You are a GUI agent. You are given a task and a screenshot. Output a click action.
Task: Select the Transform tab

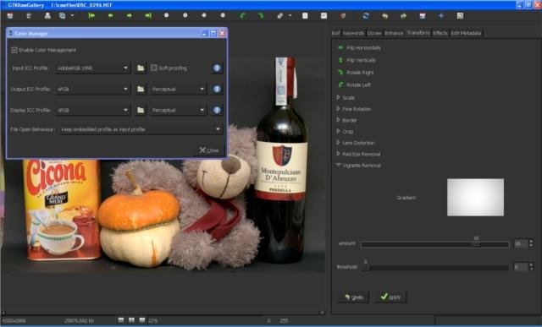coord(418,33)
